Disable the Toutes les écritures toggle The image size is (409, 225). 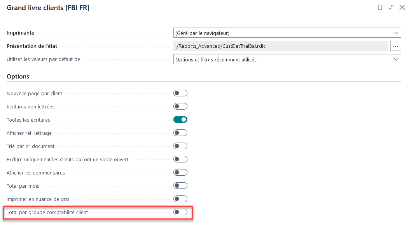coord(180,120)
